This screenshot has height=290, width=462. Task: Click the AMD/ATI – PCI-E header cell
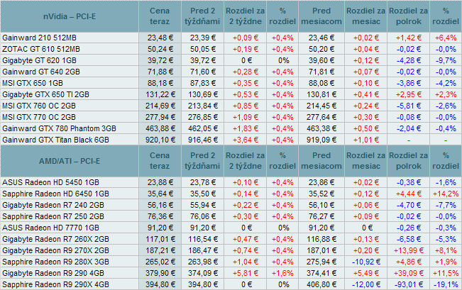point(70,161)
